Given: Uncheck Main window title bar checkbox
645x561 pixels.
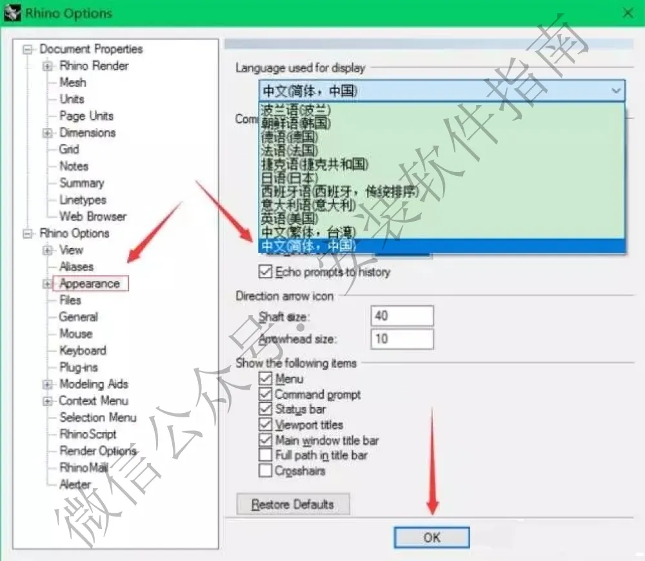Looking at the screenshot, I should point(265,440).
